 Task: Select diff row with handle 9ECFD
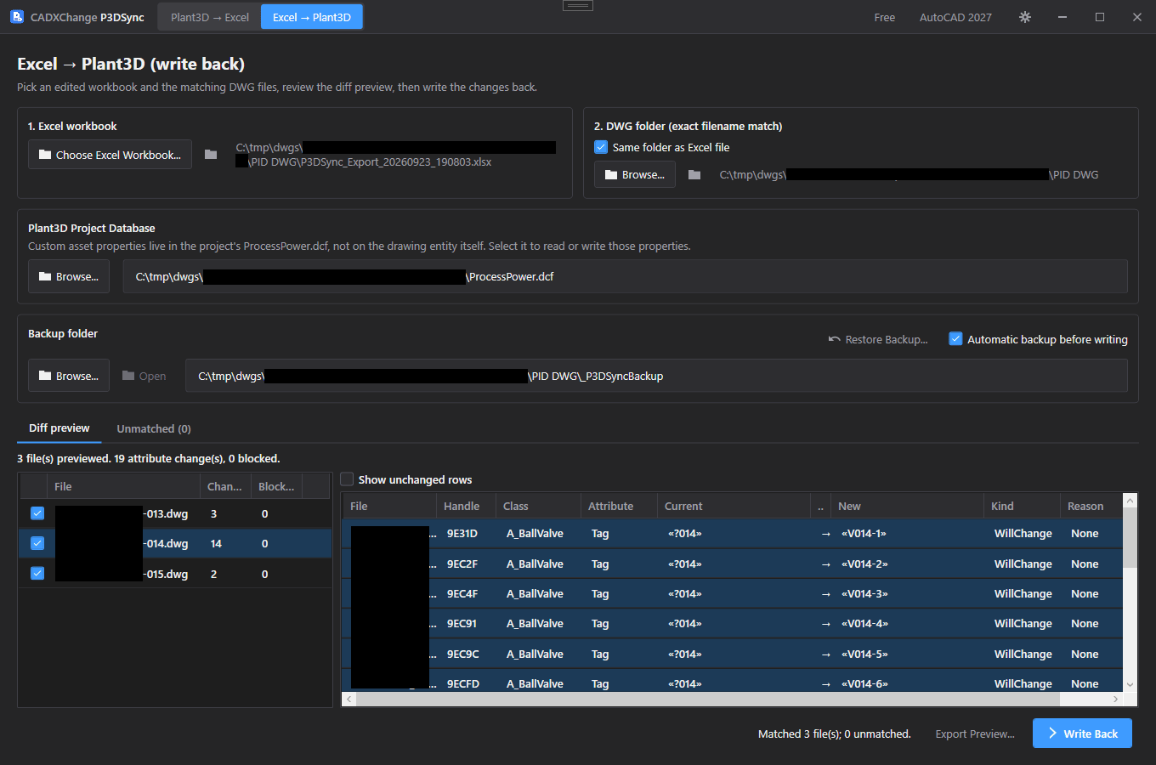(x=733, y=681)
